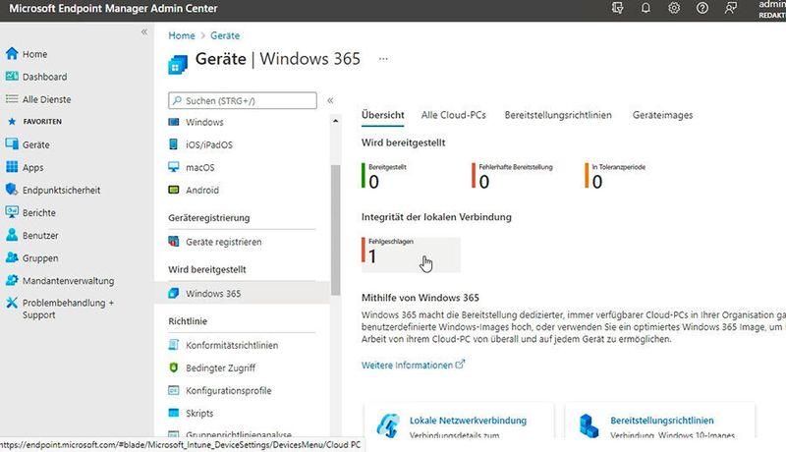Open the Geräteimages tab
The image size is (786, 452).
662,115
